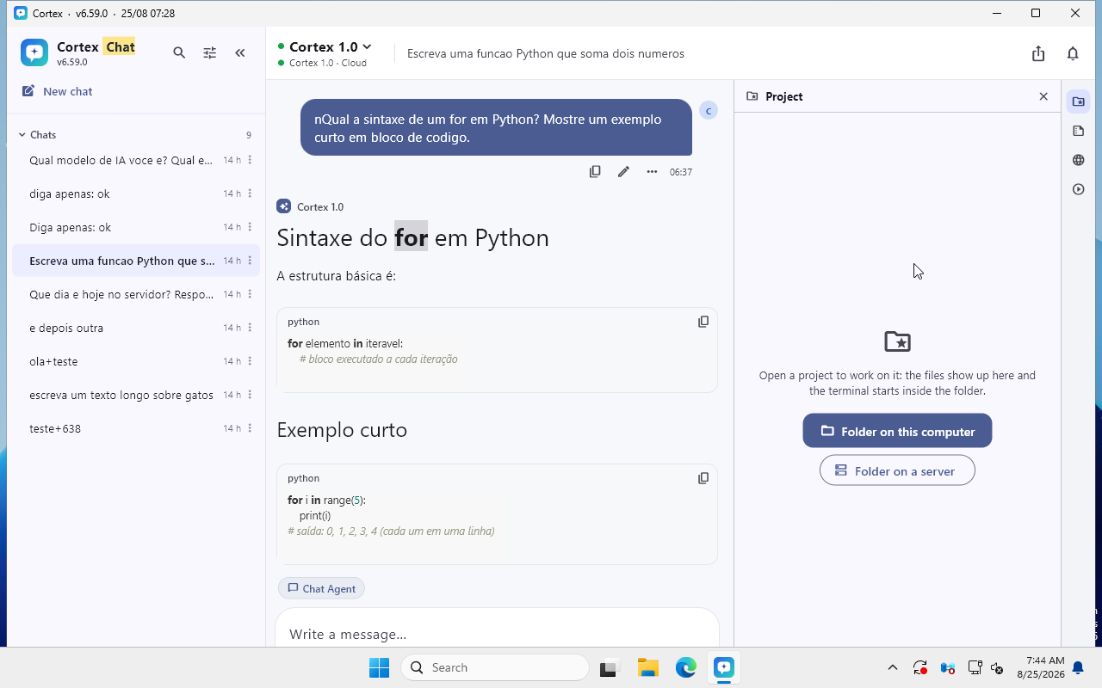Show hidden system tray icons
Image resolution: width=1102 pixels, height=688 pixels.
point(893,667)
